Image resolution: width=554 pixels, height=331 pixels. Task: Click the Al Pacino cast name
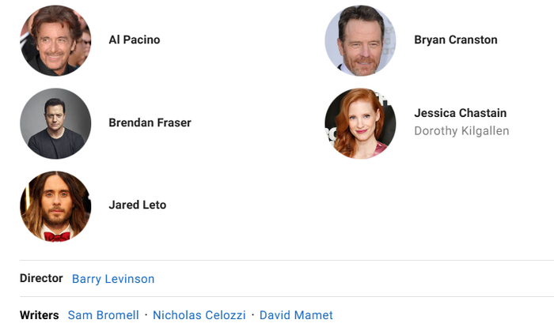(134, 39)
